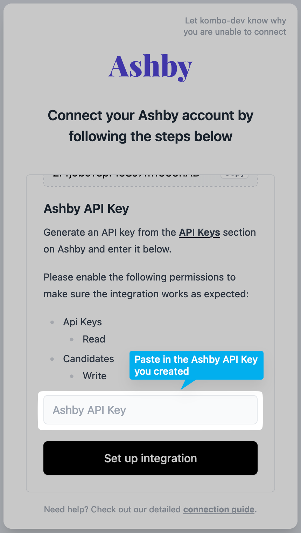The image size is (301, 533).
Task: Select the 'Read' permission sub-item
Action: (x=94, y=339)
